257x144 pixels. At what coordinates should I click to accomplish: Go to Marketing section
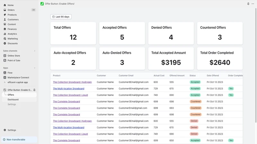pos(13,39)
